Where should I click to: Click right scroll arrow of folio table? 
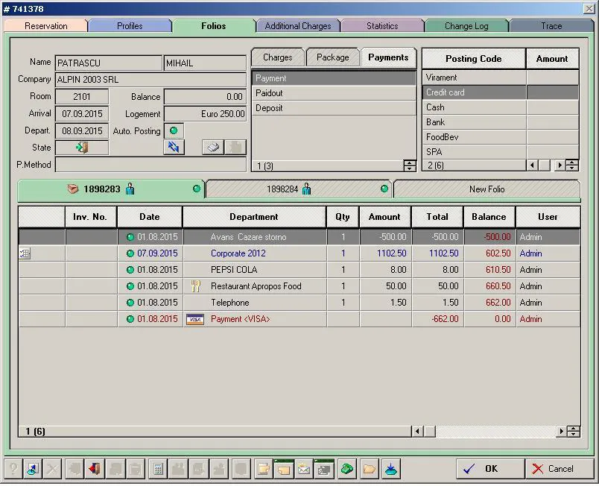click(x=561, y=432)
